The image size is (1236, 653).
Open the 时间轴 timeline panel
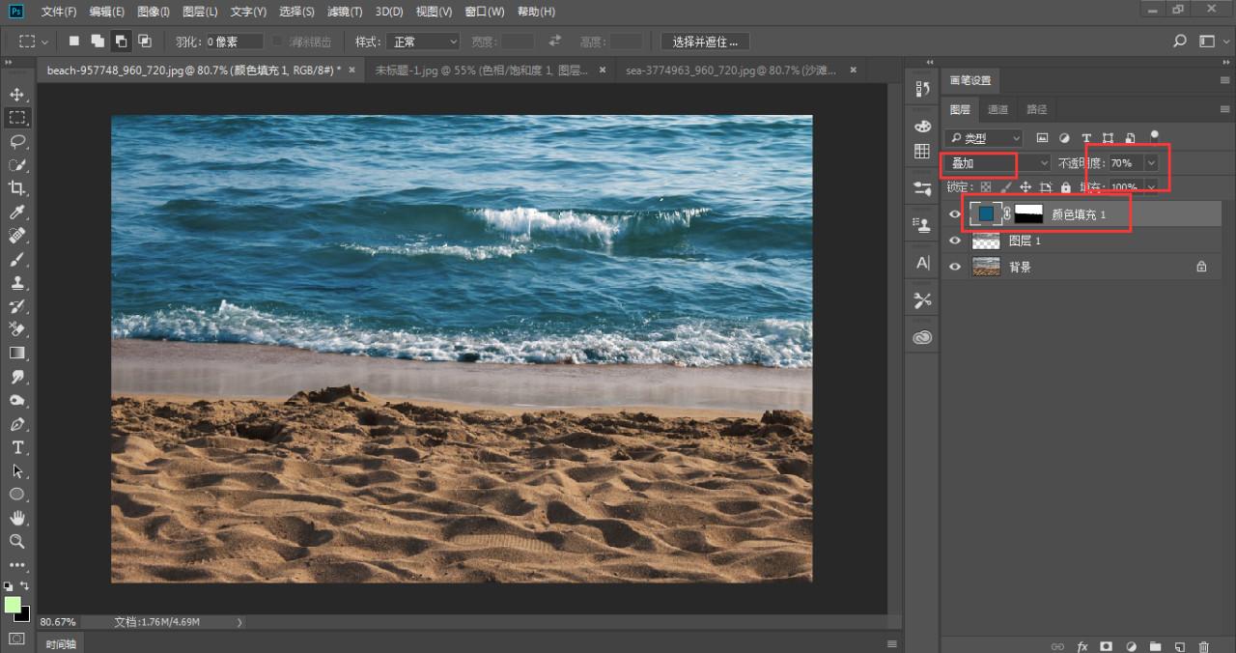(60, 643)
